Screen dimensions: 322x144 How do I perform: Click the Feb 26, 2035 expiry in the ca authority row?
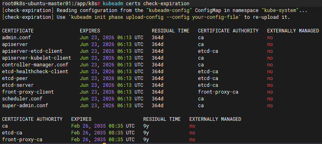click(103, 126)
